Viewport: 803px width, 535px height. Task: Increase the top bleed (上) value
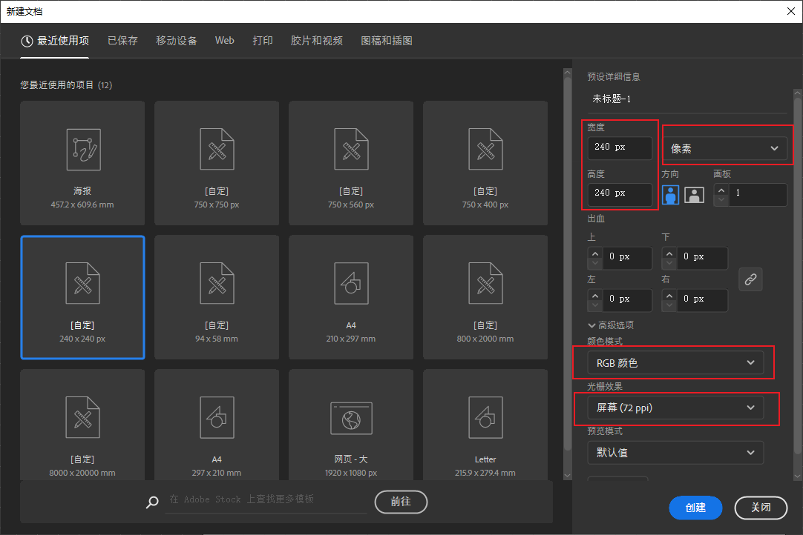pyautogui.click(x=594, y=253)
